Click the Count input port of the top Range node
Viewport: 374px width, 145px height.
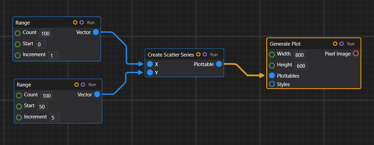click(18, 33)
